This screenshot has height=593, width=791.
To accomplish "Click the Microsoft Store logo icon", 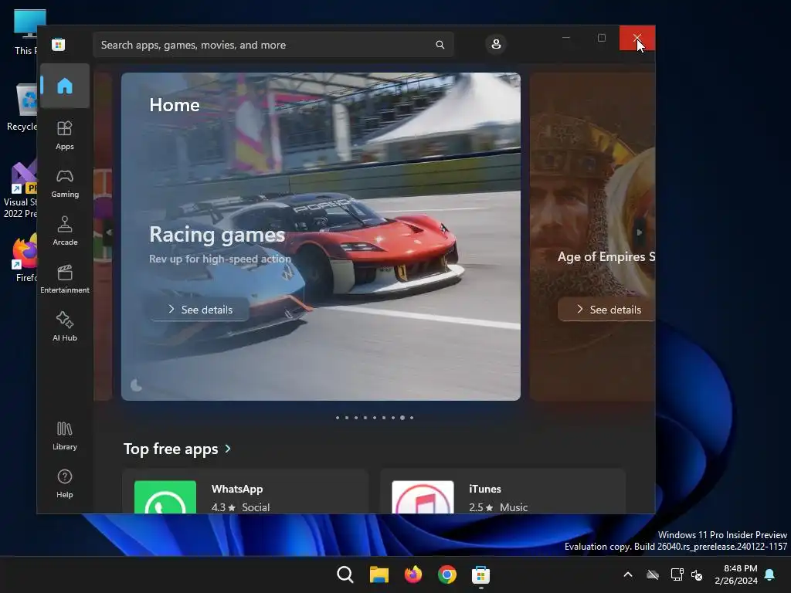I will (x=58, y=44).
